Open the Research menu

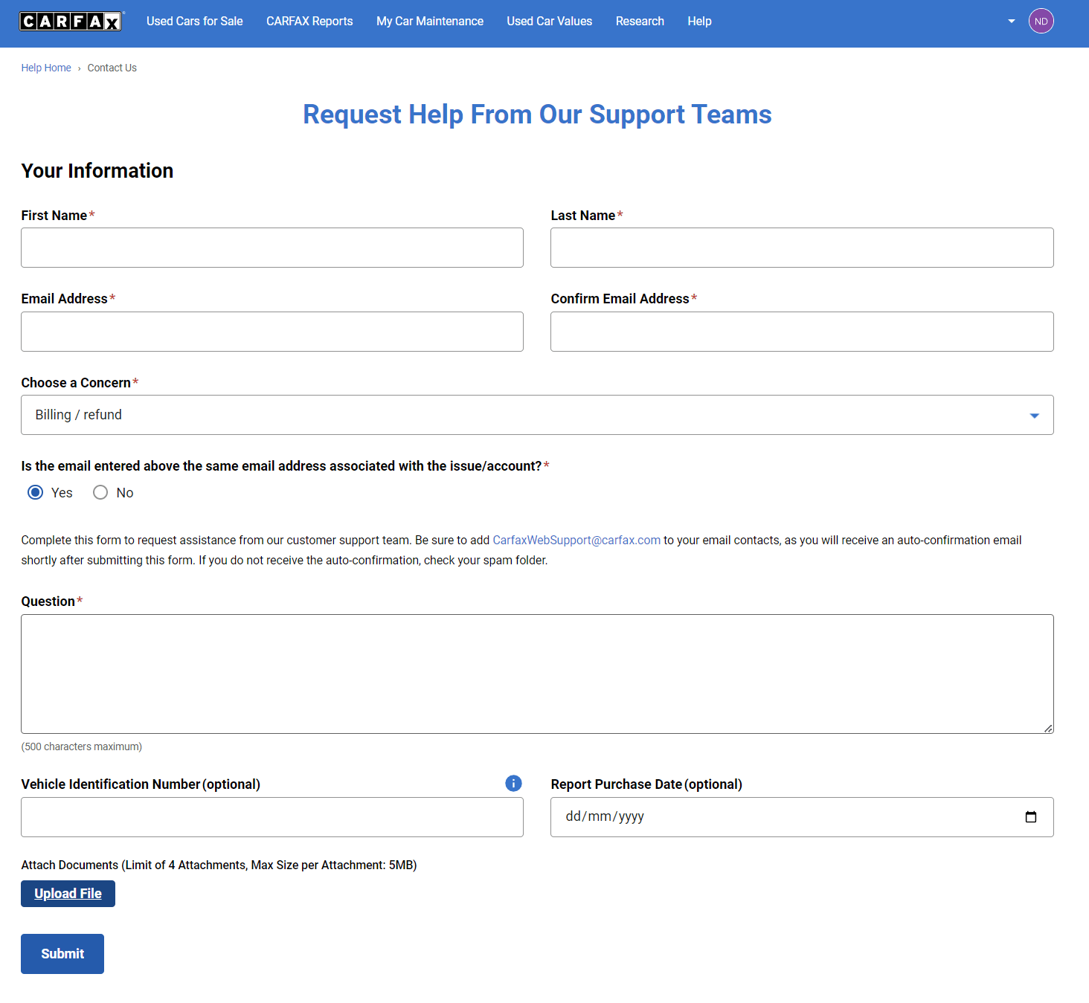[x=639, y=21]
